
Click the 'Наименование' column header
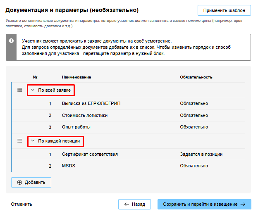[x=76, y=77]
